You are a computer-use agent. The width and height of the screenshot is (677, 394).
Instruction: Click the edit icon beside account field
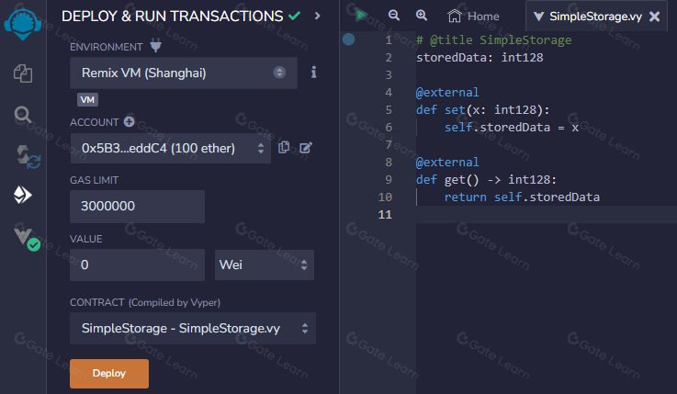[306, 147]
